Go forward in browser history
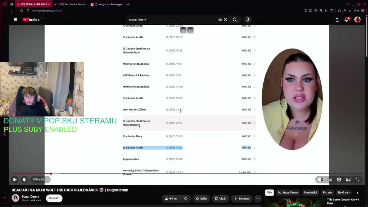This screenshot has height=207, width=368. click(16, 11)
